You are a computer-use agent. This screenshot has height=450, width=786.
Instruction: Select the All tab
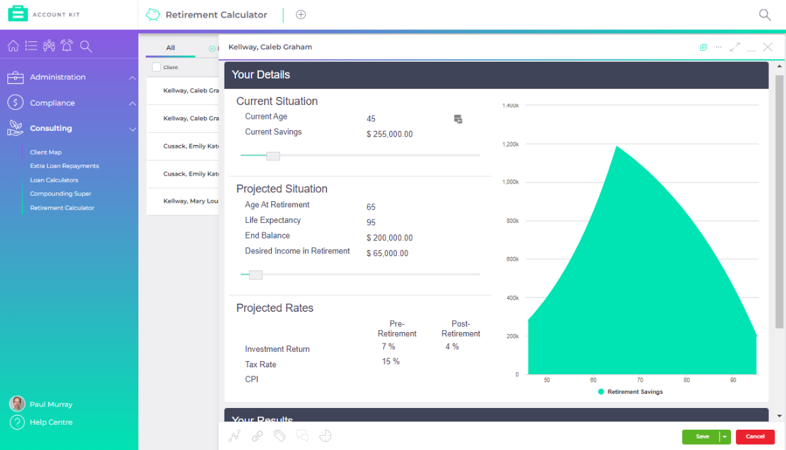(x=170, y=48)
